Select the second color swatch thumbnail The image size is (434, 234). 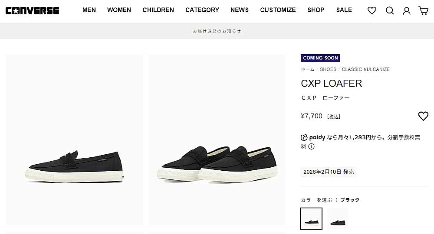(x=338, y=218)
